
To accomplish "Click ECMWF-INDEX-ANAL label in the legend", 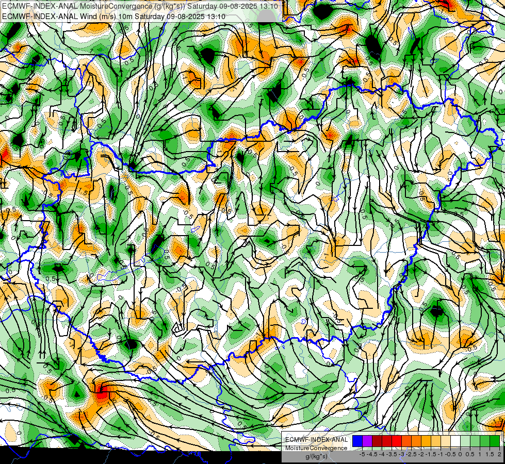I will (x=316, y=440).
